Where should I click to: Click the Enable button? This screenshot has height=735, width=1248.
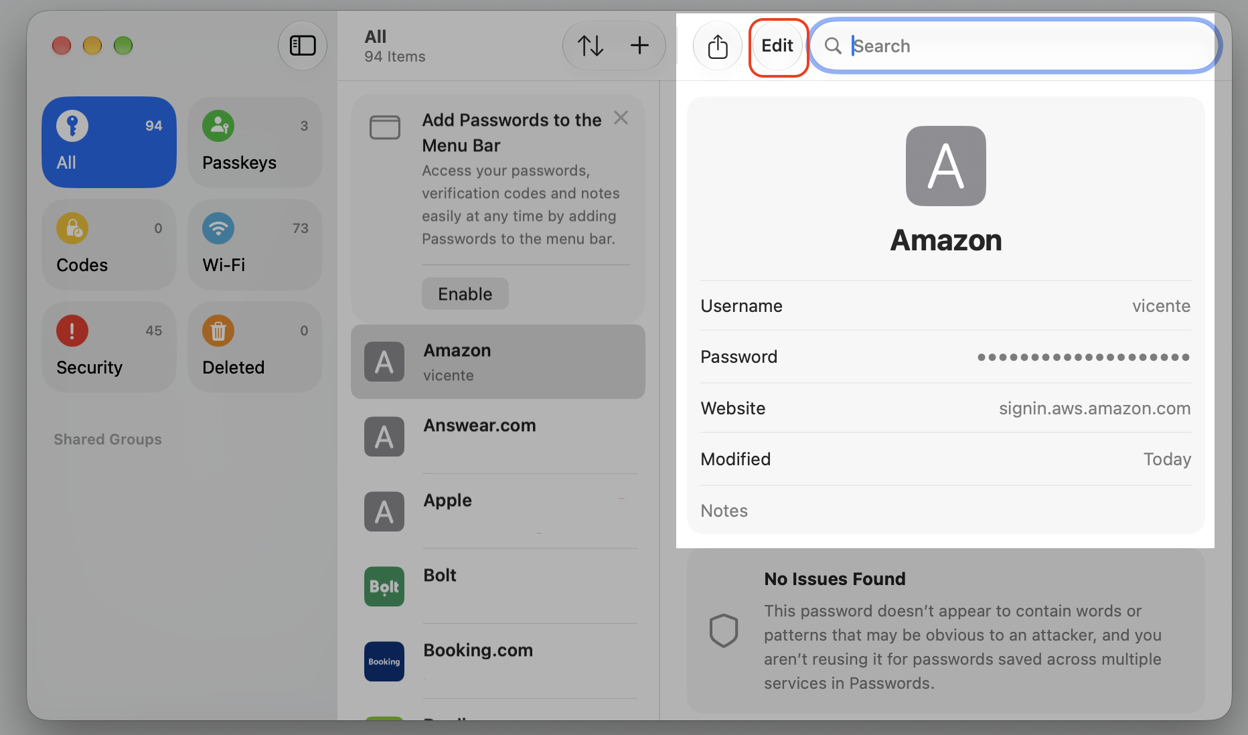[x=465, y=294]
